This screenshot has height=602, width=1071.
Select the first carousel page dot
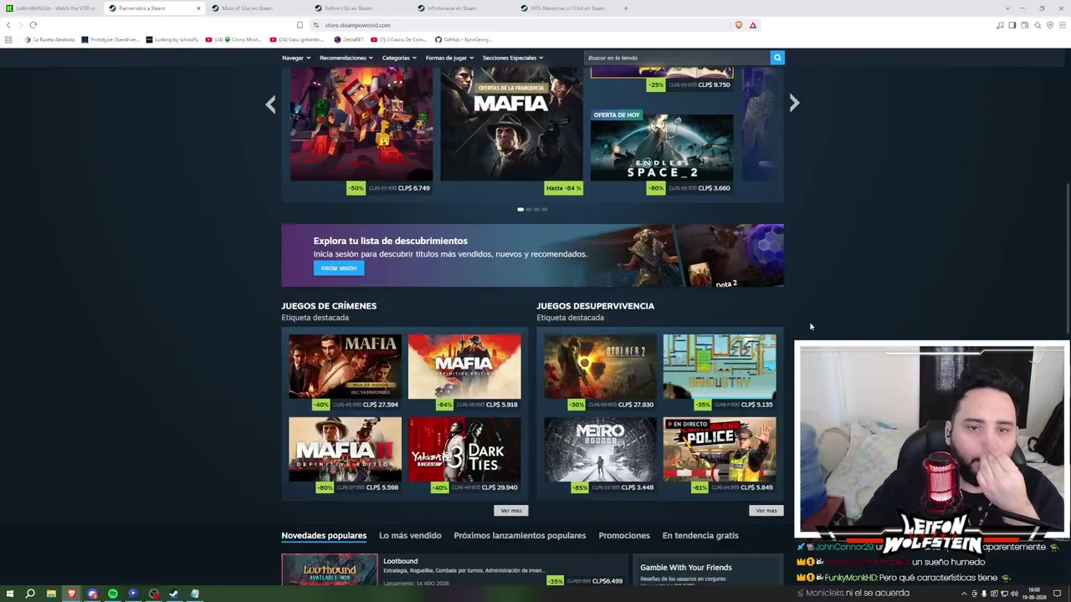click(x=520, y=209)
